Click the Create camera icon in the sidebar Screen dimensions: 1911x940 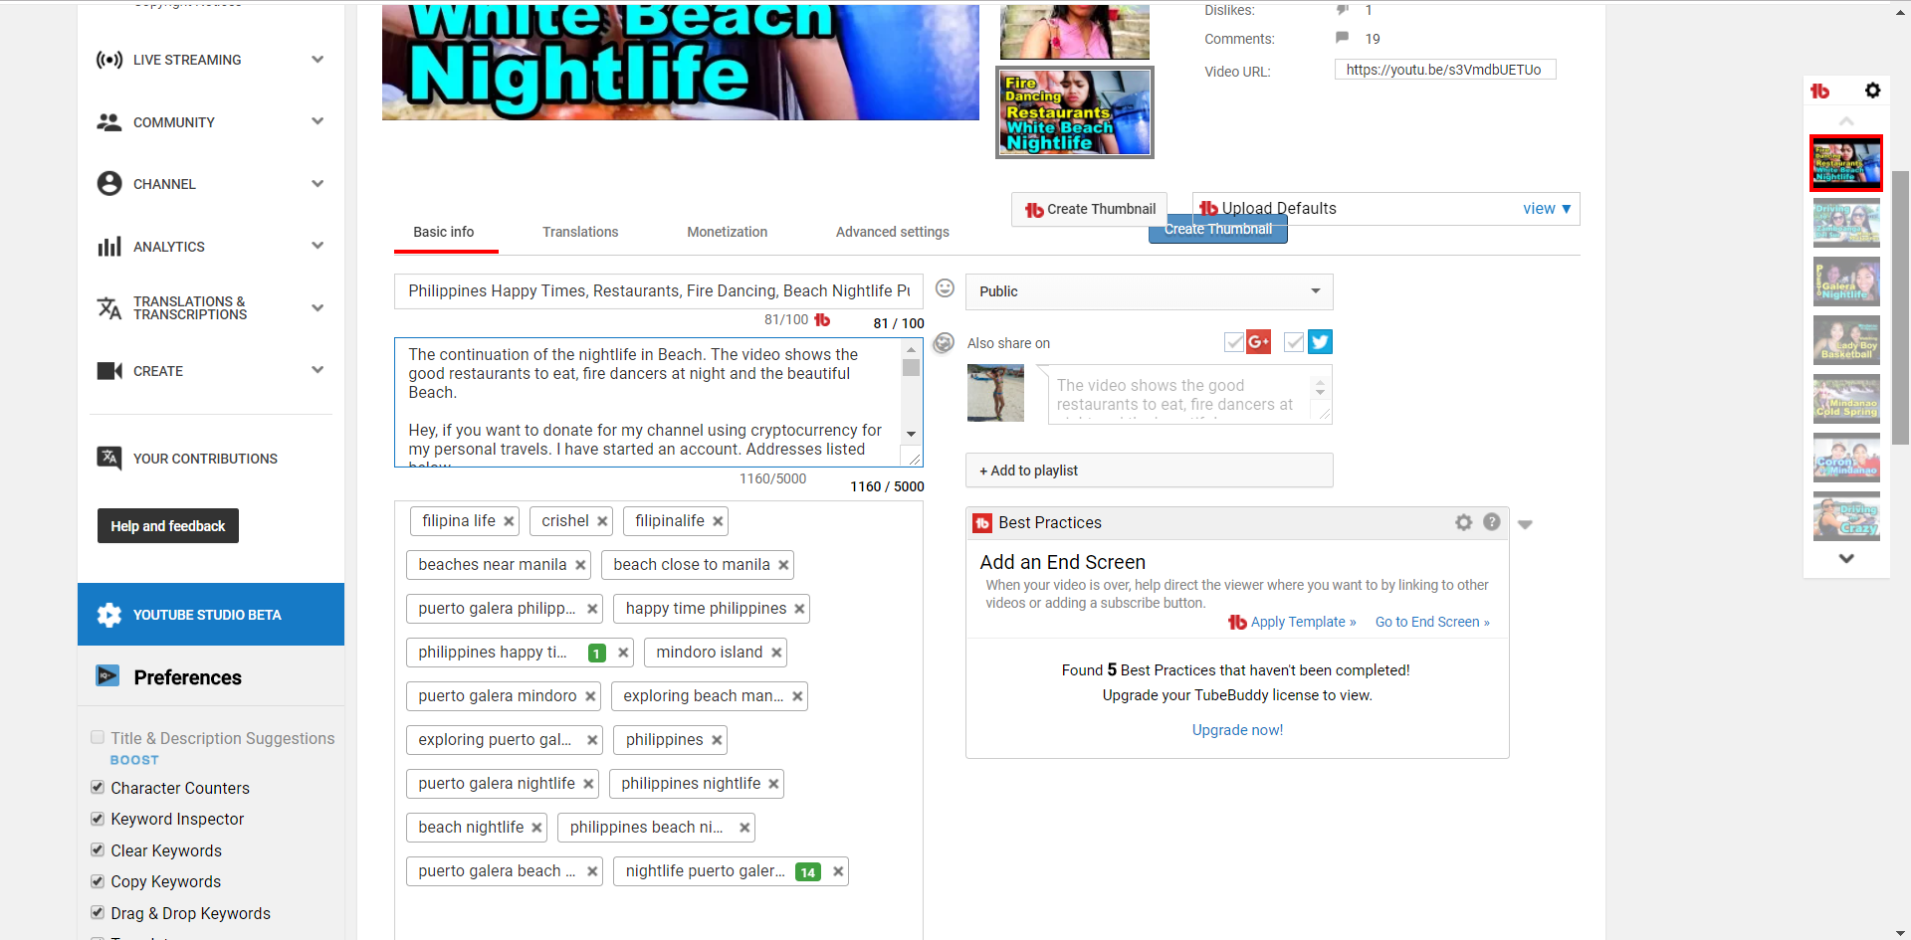109,370
